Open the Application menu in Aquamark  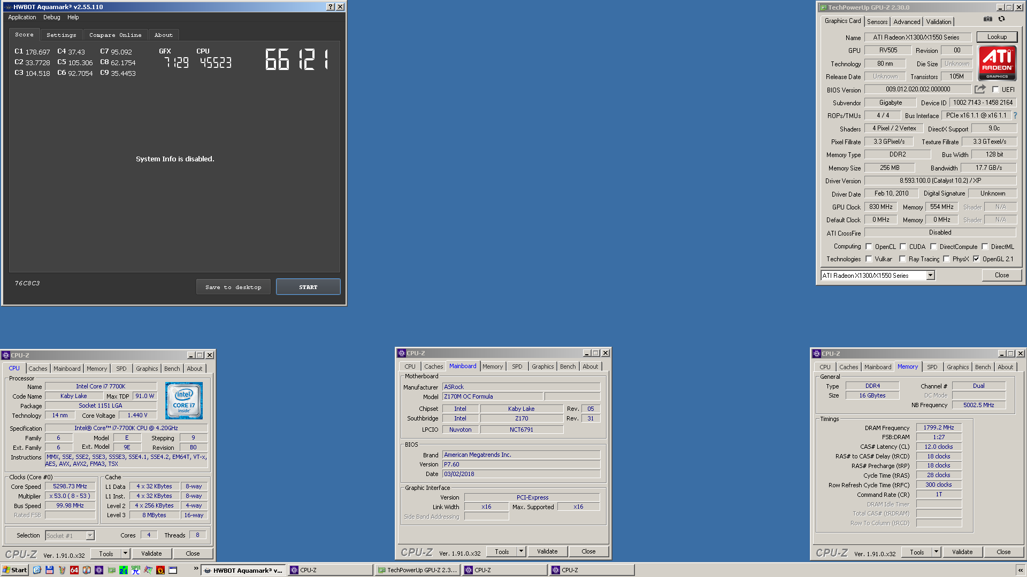coord(22,17)
